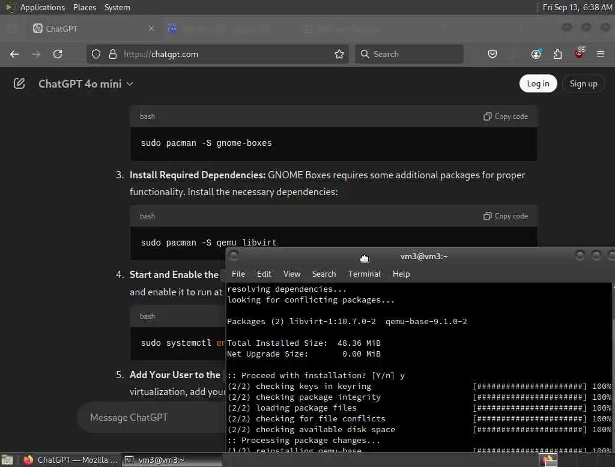Select the ChatGPT browser tab

[93, 29]
